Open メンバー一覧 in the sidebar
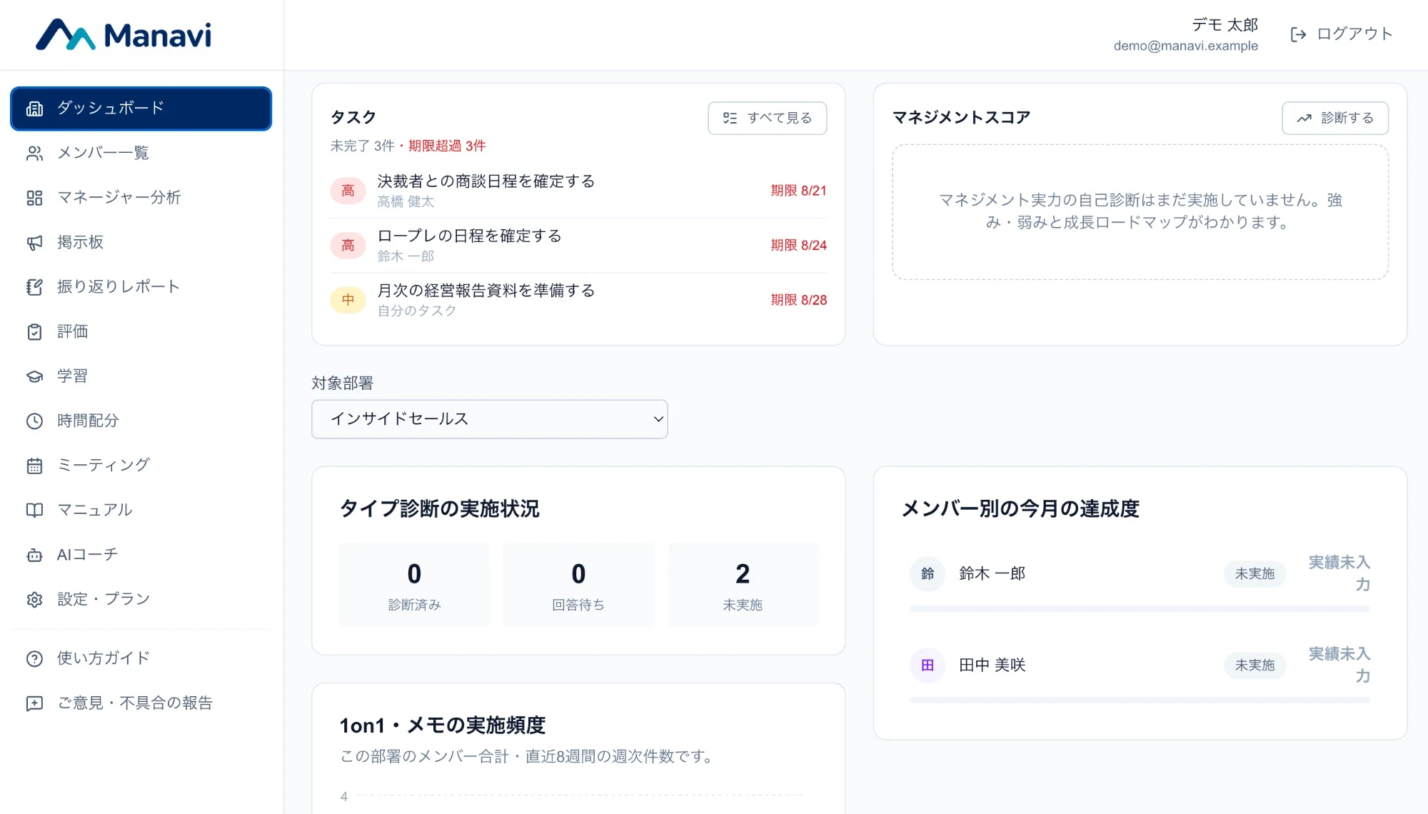 (x=141, y=153)
